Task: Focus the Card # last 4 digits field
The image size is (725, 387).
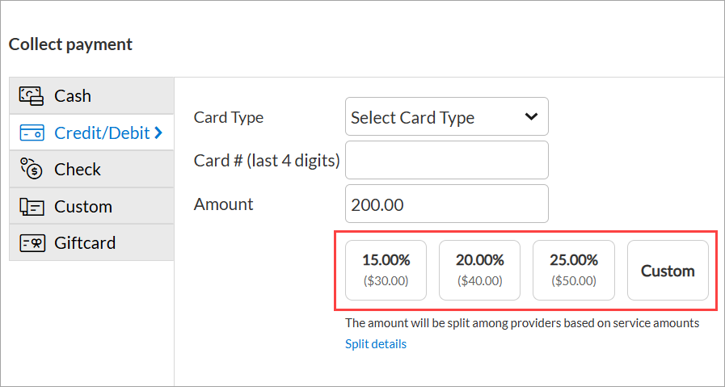Action: point(447,160)
